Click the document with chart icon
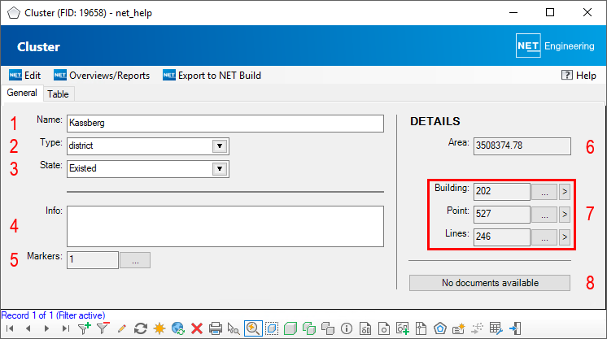The image size is (607, 339). pos(365,329)
